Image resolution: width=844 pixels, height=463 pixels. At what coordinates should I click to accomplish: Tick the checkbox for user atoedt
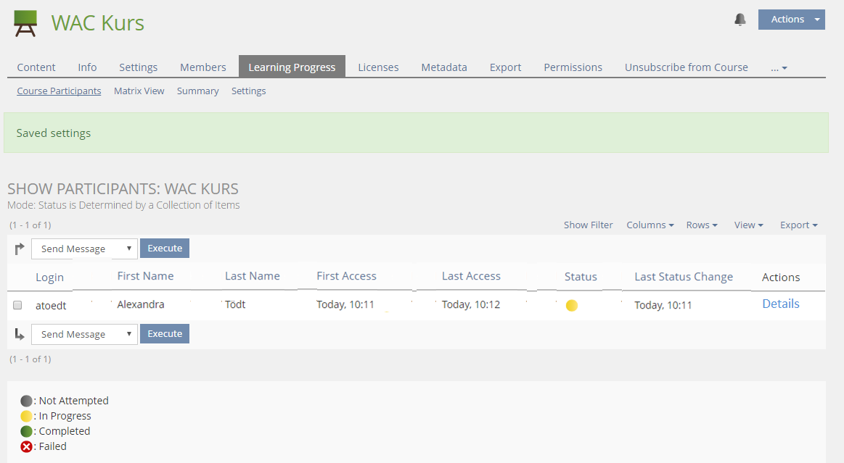point(18,306)
